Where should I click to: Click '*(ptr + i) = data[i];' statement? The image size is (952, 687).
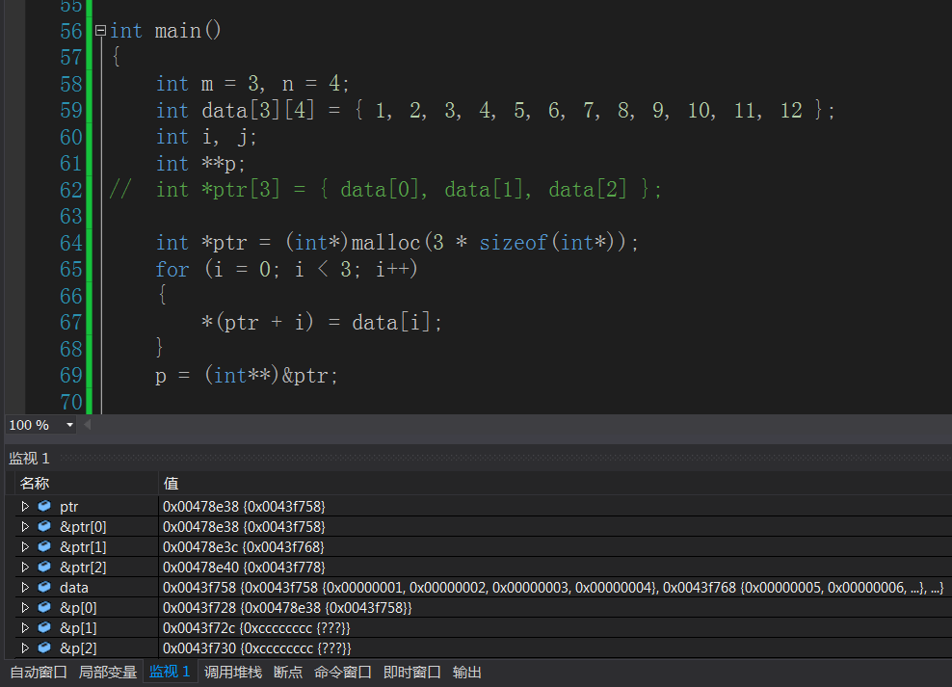click(x=321, y=322)
